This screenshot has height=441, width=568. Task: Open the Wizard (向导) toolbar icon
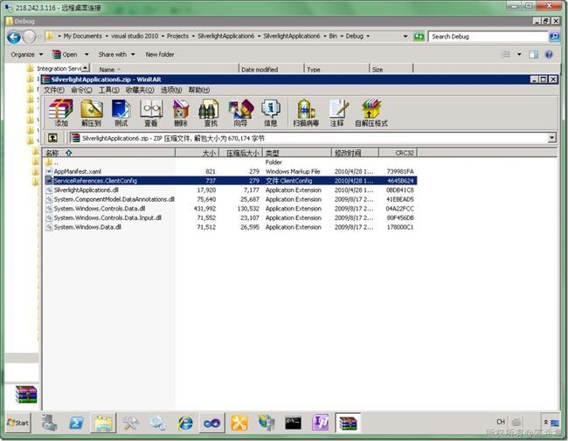tap(240, 113)
